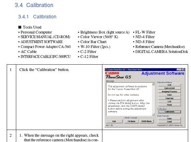Click the Exit button
The height and width of the screenshot is (142, 191).
(114, 122)
